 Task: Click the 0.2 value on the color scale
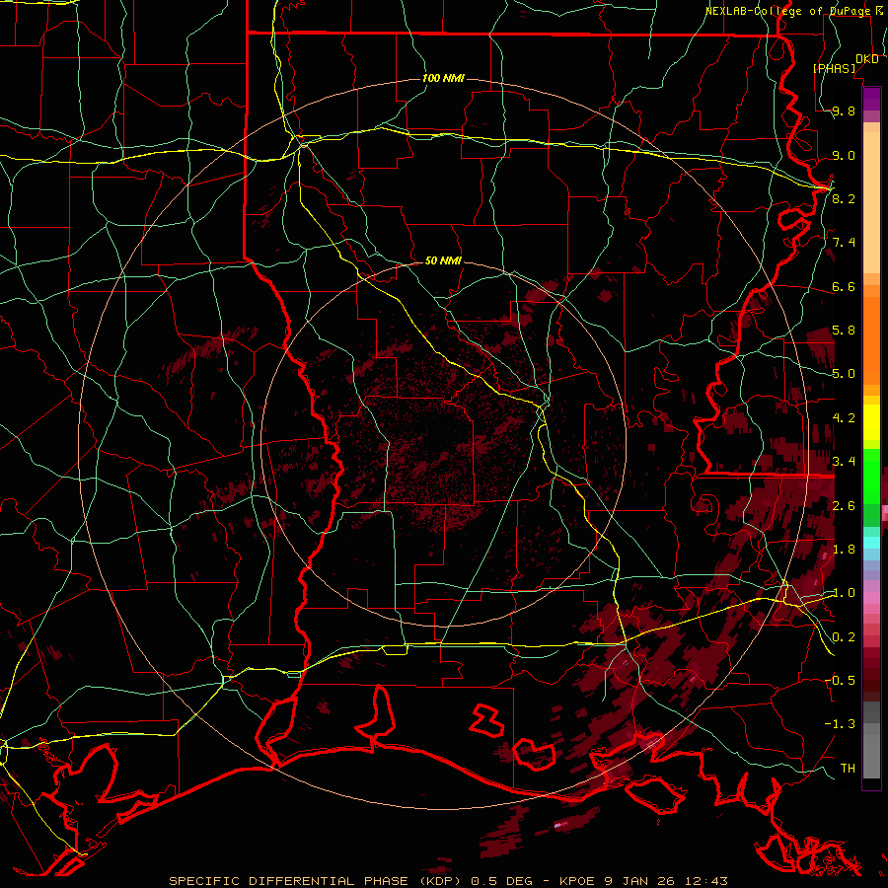click(x=844, y=637)
